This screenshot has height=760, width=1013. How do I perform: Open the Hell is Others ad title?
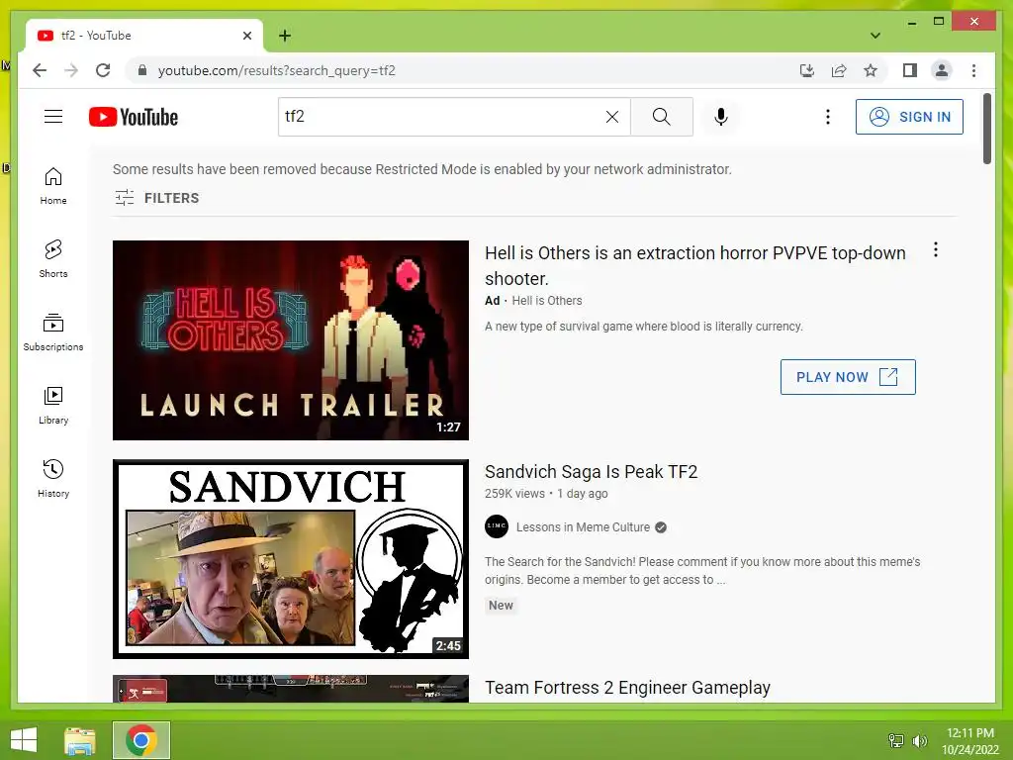point(695,265)
